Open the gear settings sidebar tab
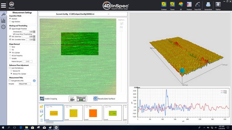The width and height of the screenshot is (232, 130). [x=3, y=27]
